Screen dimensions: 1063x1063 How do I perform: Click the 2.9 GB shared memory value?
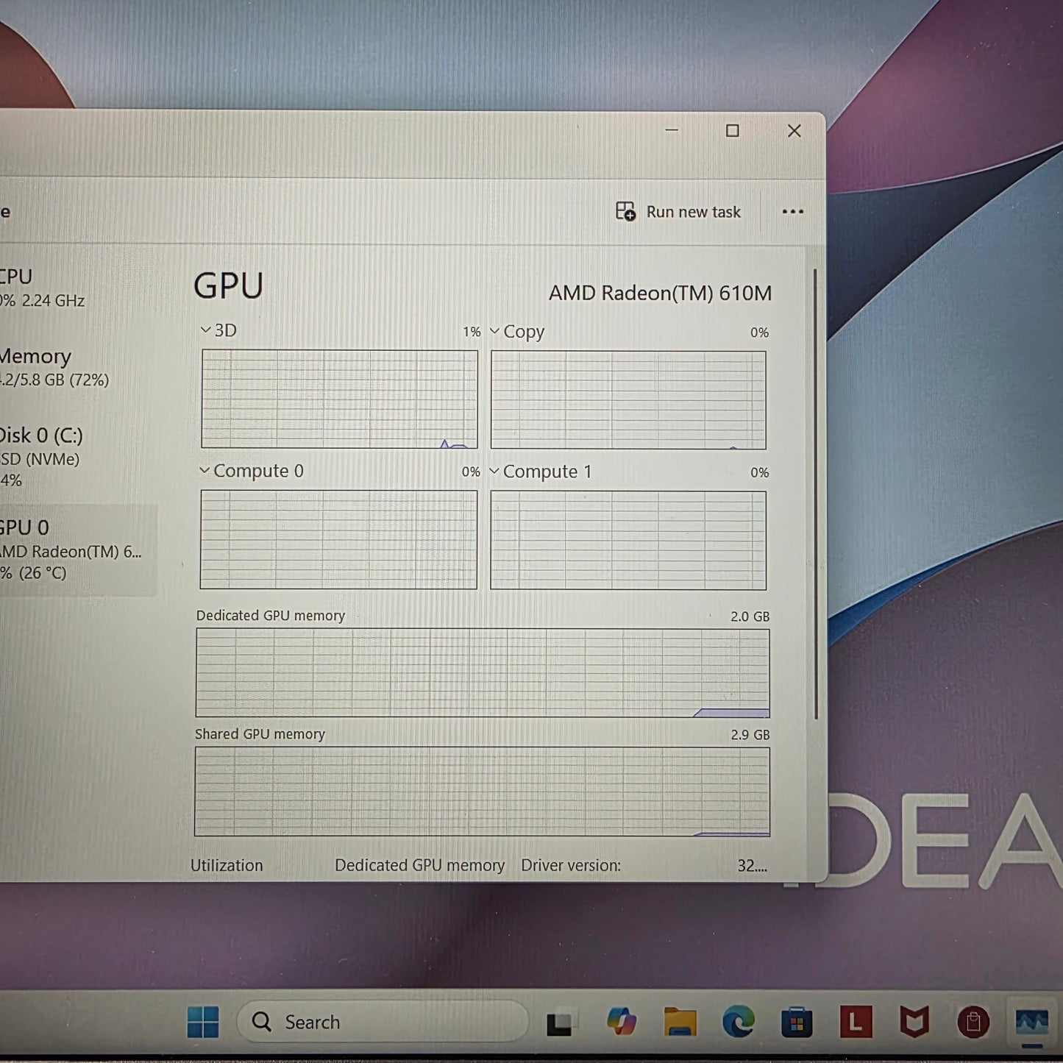(750, 735)
